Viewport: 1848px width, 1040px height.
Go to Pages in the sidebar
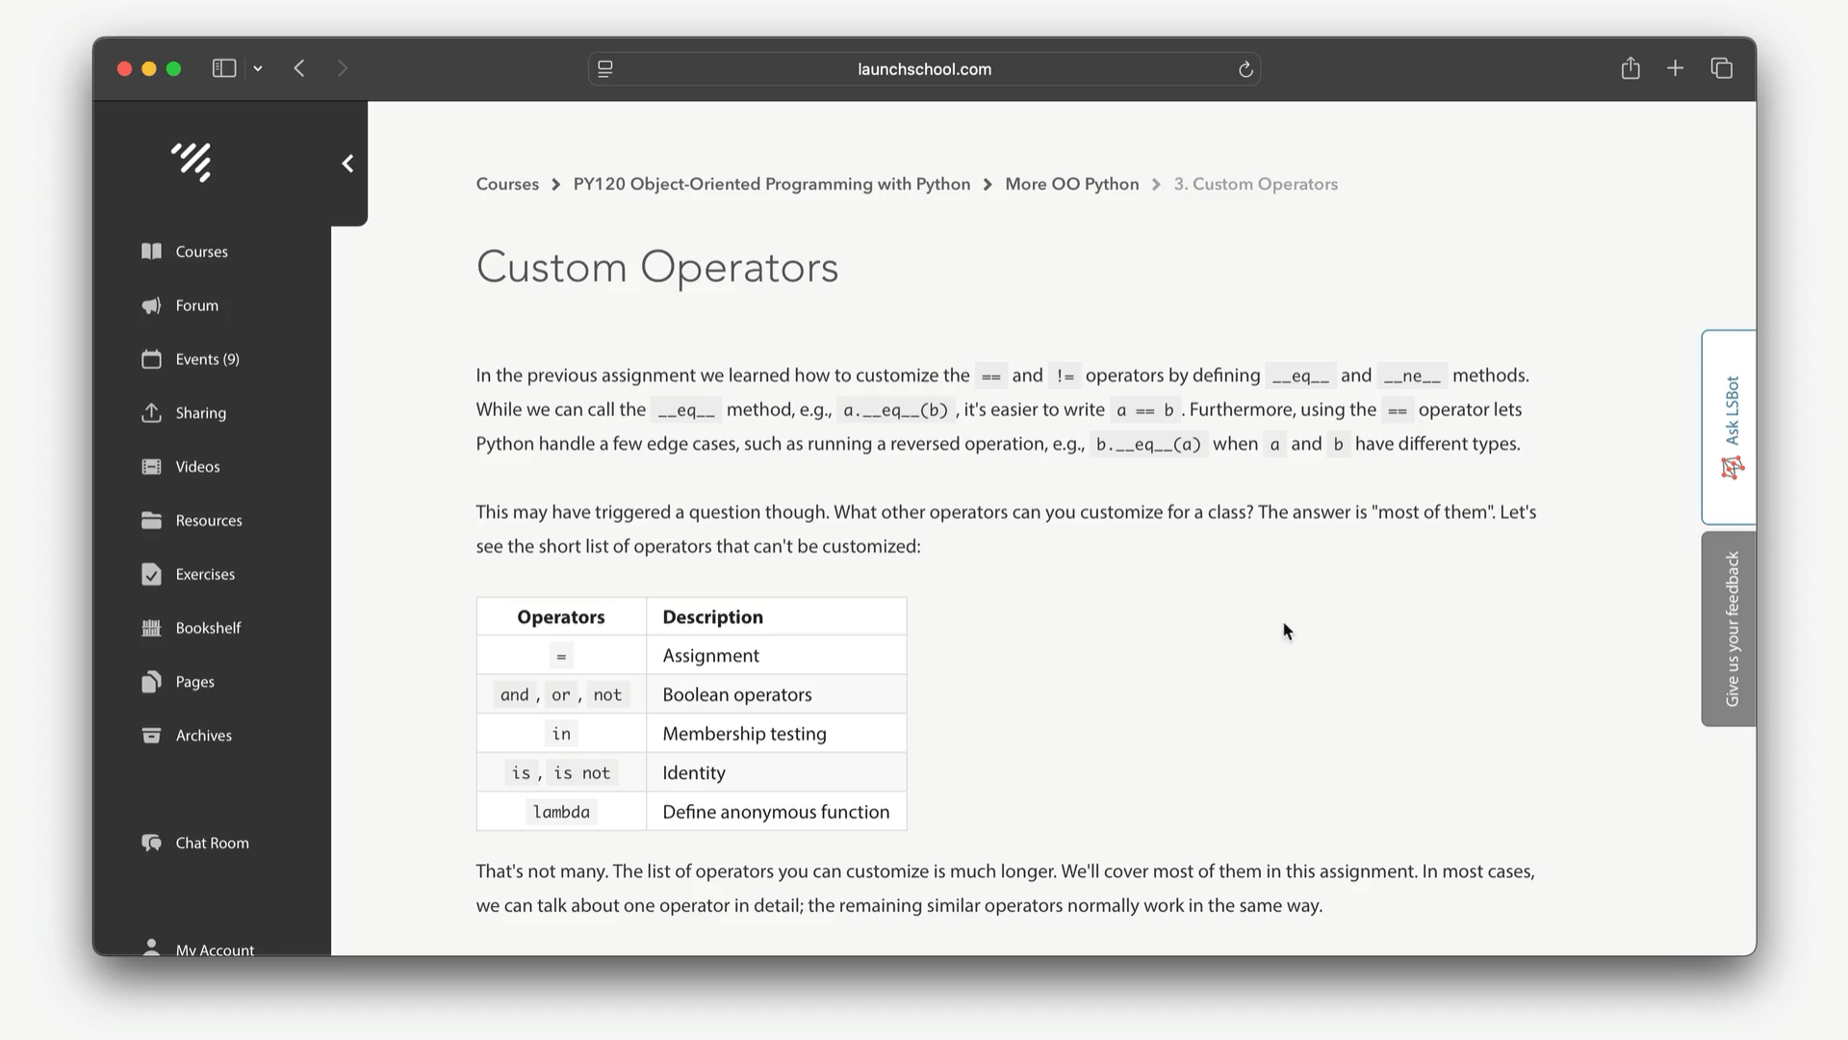[x=194, y=682]
